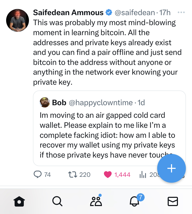
Task: Open the @happyclowntime handle
Action: (x=101, y=103)
